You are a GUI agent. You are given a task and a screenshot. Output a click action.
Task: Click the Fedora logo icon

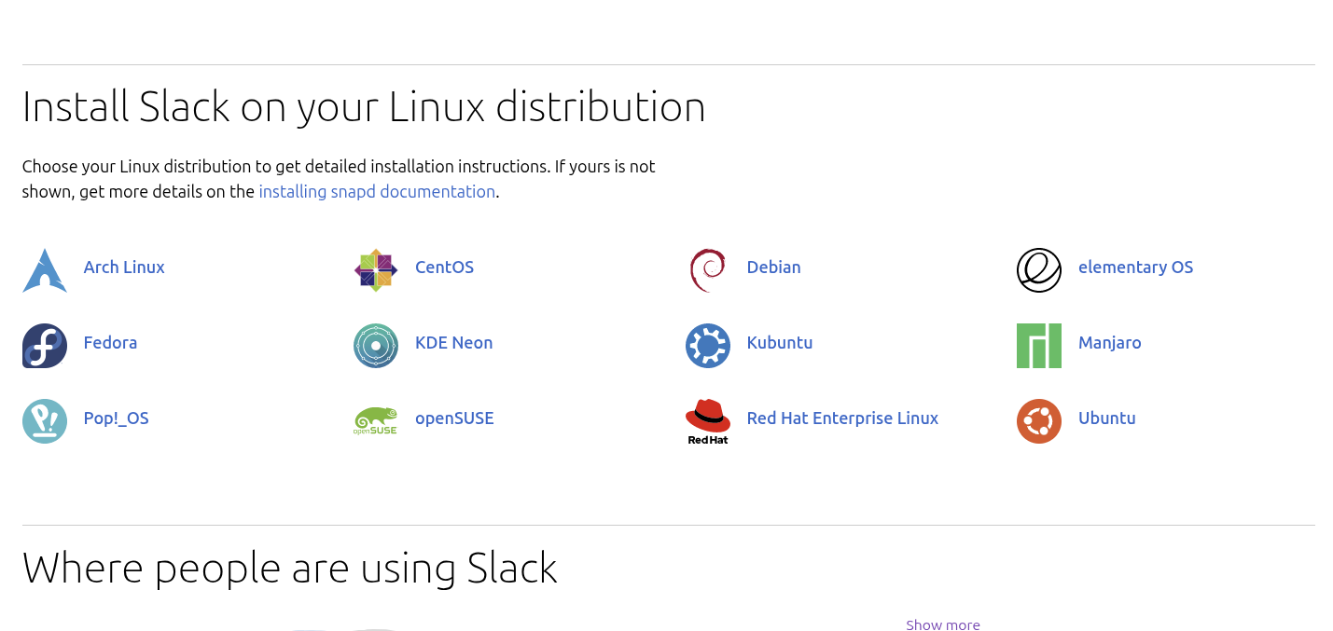45,346
